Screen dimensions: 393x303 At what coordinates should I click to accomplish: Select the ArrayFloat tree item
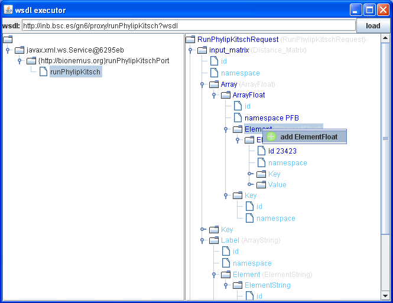click(x=248, y=95)
